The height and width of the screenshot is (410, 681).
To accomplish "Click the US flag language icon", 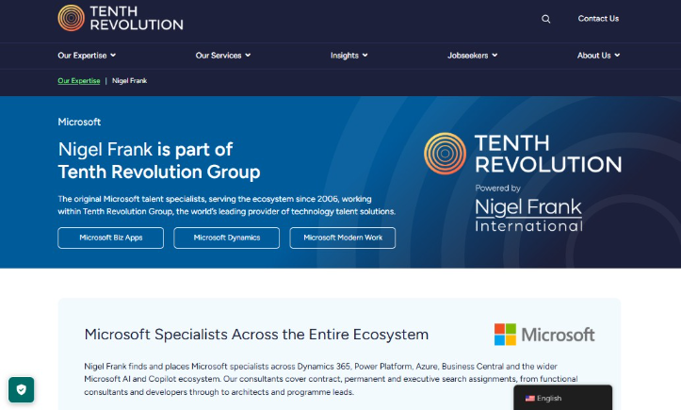I will [530, 399].
